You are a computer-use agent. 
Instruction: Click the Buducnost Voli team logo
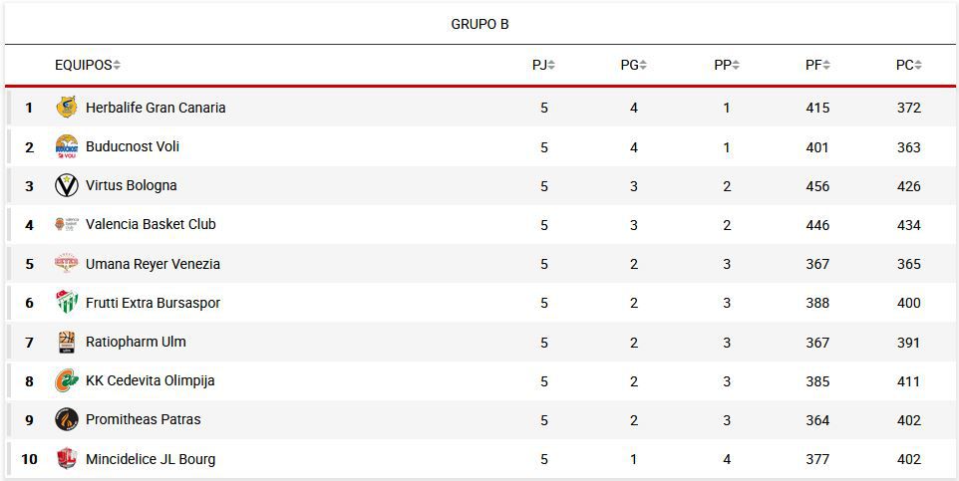pos(67,146)
